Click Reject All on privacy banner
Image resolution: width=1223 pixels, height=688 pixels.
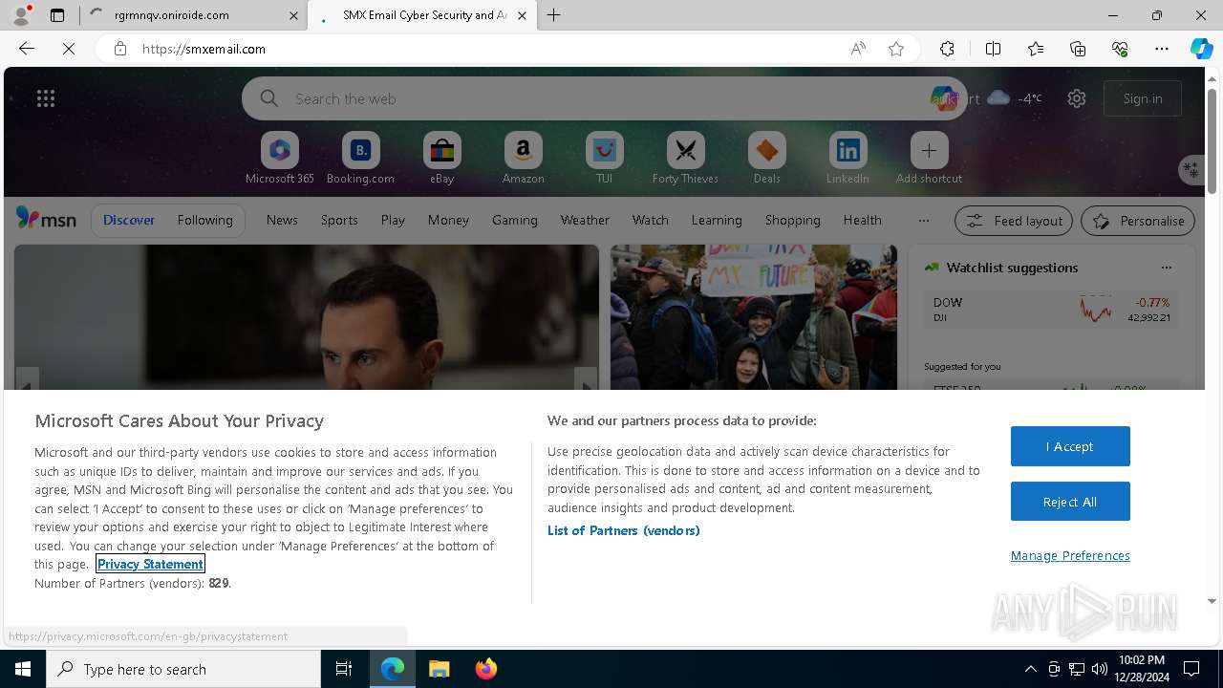(x=1070, y=502)
